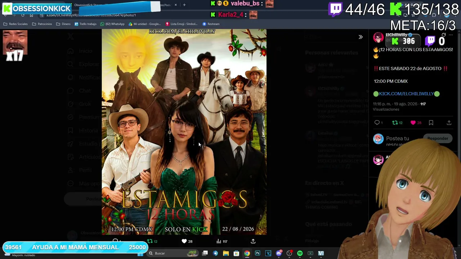Collapse the tweet side panel with the double-chevron

(361, 37)
